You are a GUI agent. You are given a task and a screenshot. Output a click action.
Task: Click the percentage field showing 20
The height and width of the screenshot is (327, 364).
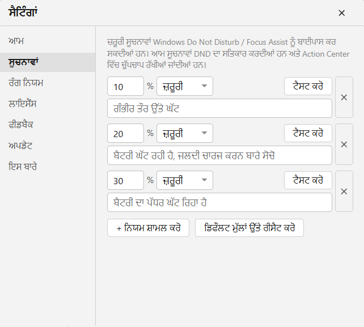(126, 133)
